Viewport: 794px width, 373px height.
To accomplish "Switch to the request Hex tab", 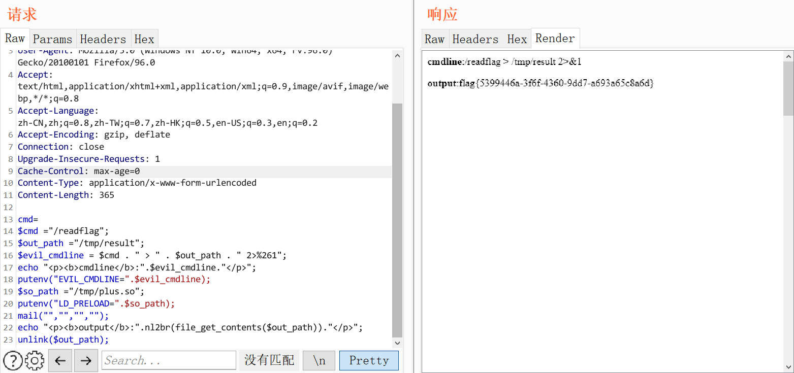I will click(144, 39).
